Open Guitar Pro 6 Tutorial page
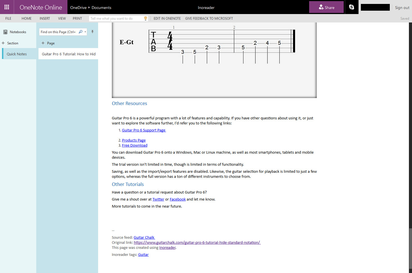This screenshot has height=273, width=412. (x=68, y=54)
